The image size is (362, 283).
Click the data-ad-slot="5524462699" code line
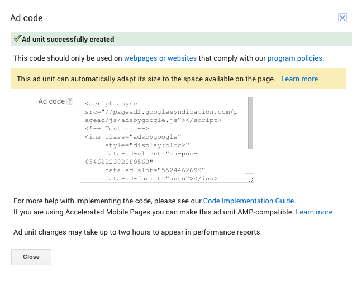(x=155, y=170)
